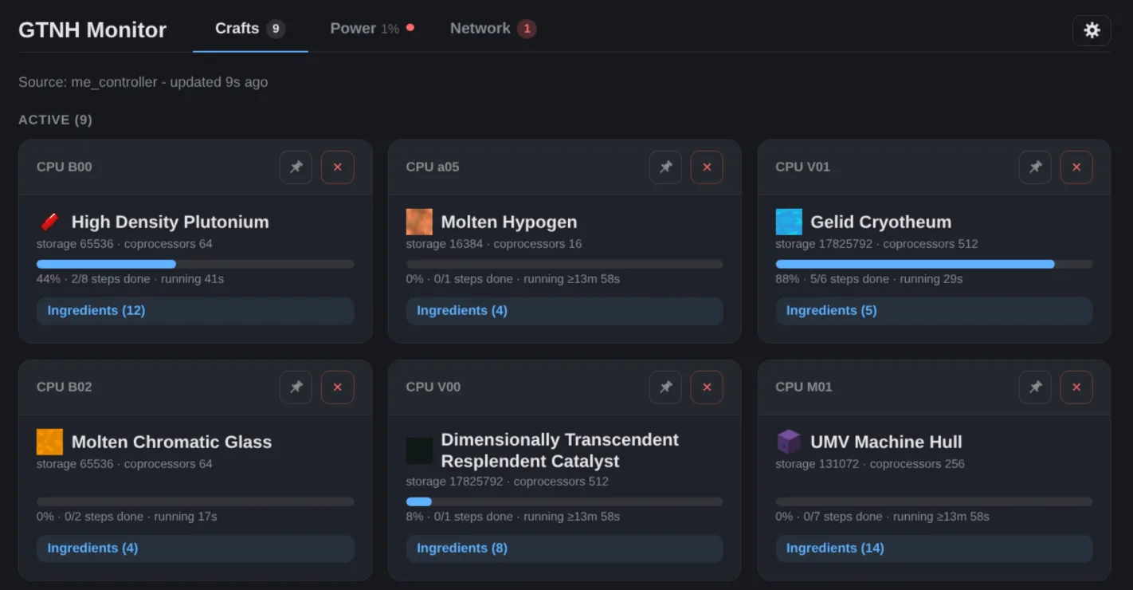Click the Resplendent Catalyst progress bar
Viewport: 1133px width, 590px height.
(565, 501)
